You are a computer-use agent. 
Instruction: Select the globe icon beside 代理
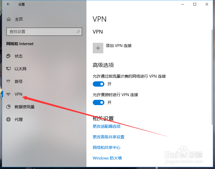[8, 119]
